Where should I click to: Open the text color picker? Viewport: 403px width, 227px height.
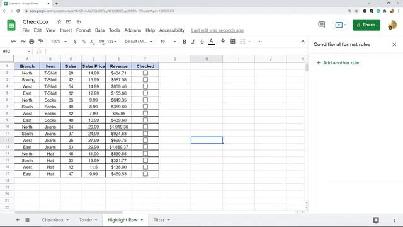pos(212,42)
